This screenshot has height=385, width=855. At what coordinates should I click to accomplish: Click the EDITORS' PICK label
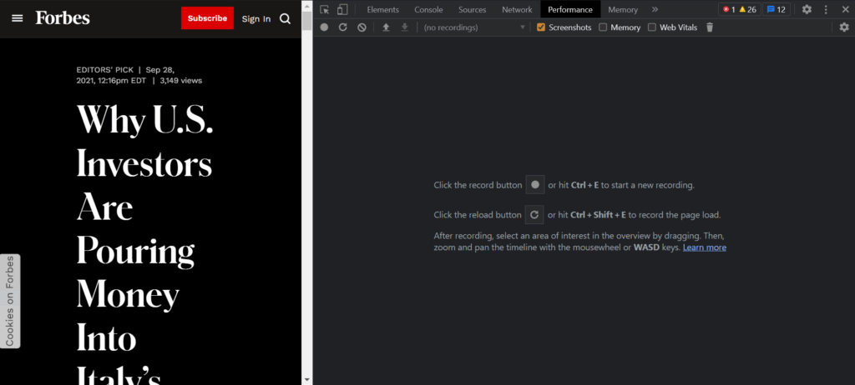point(104,70)
